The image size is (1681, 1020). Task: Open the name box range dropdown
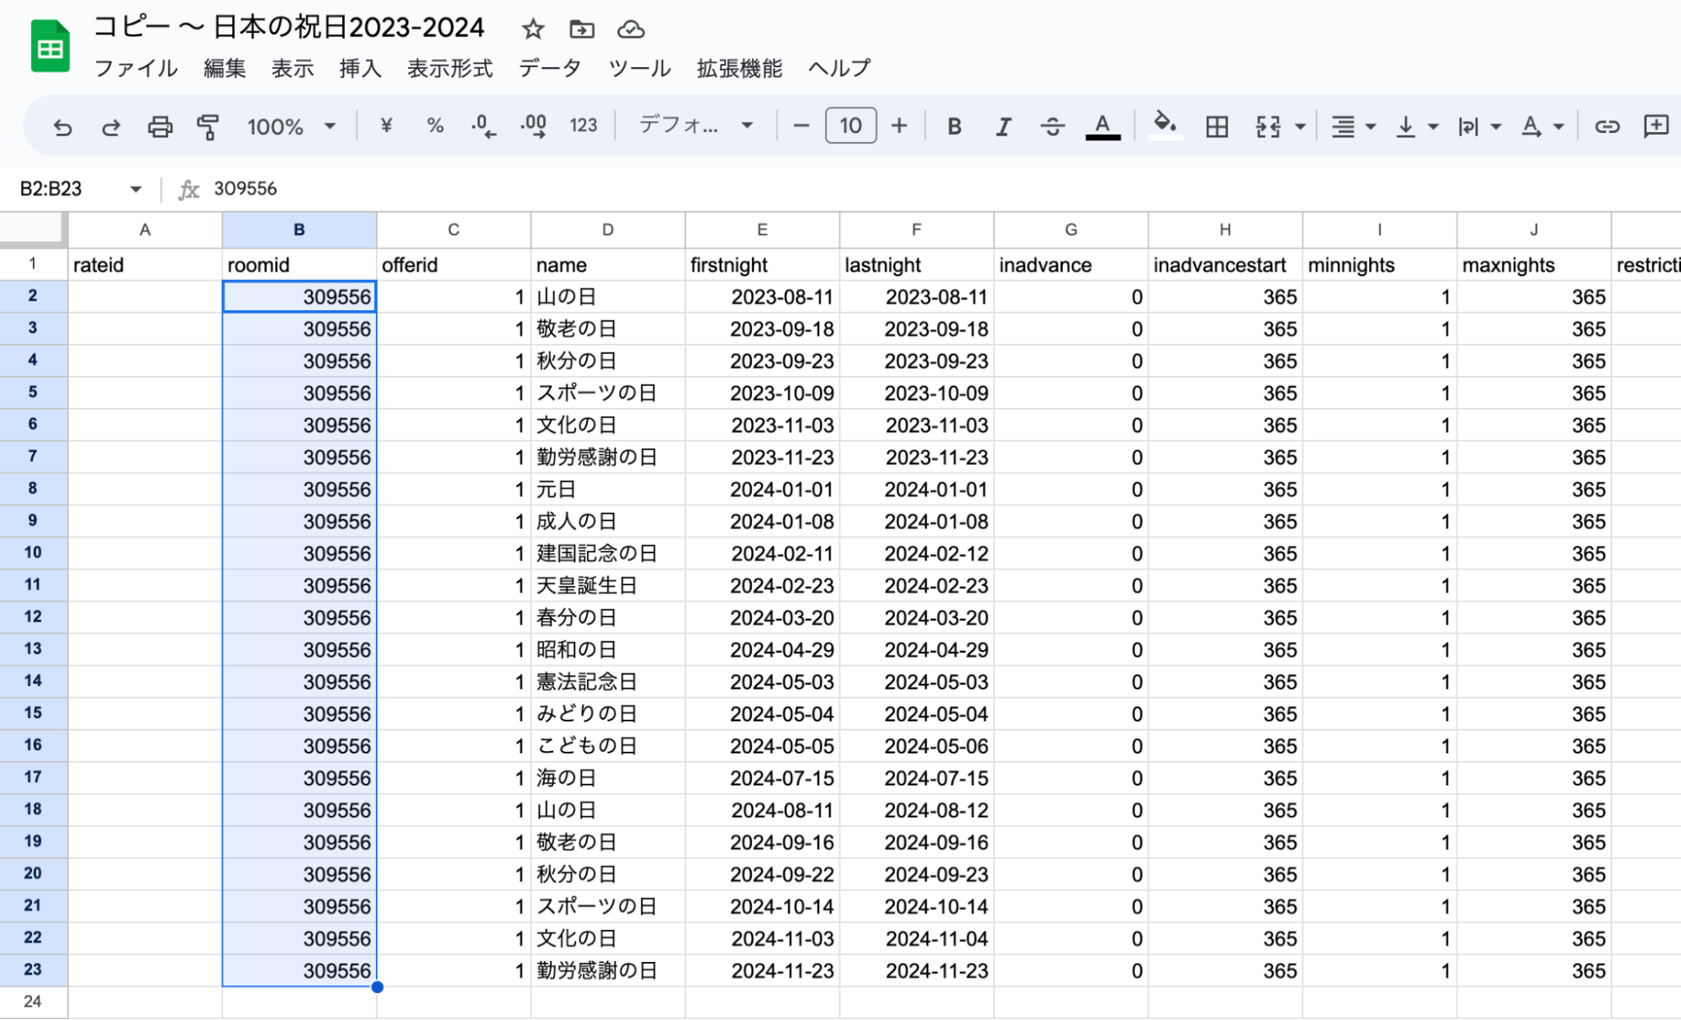point(135,189)
